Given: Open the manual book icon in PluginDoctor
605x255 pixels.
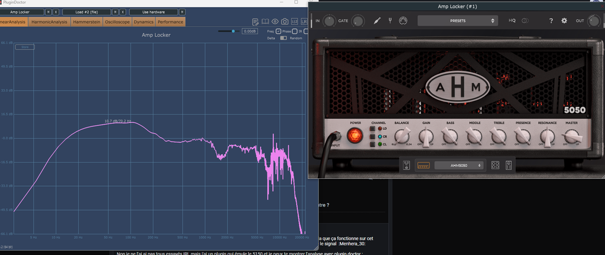Looking at the screenshot, I should tap(265, 22).
